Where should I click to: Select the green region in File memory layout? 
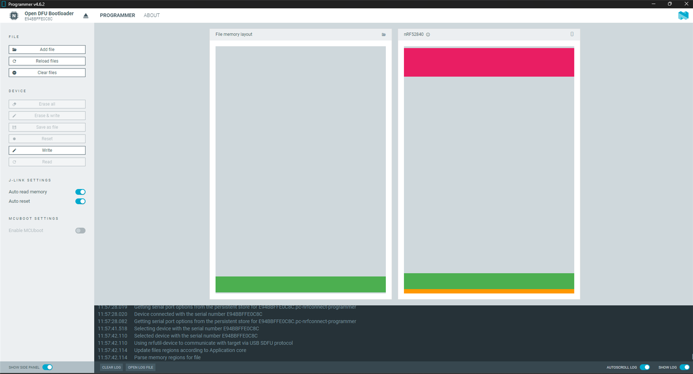tap(300, 284)
